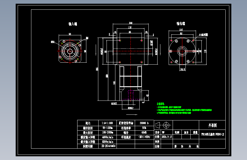
Task: Select the 输出端 view title text
Action: click(181, 24)
